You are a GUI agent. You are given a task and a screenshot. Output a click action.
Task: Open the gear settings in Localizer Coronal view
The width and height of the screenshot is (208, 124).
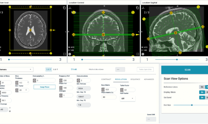pos(70,54)
